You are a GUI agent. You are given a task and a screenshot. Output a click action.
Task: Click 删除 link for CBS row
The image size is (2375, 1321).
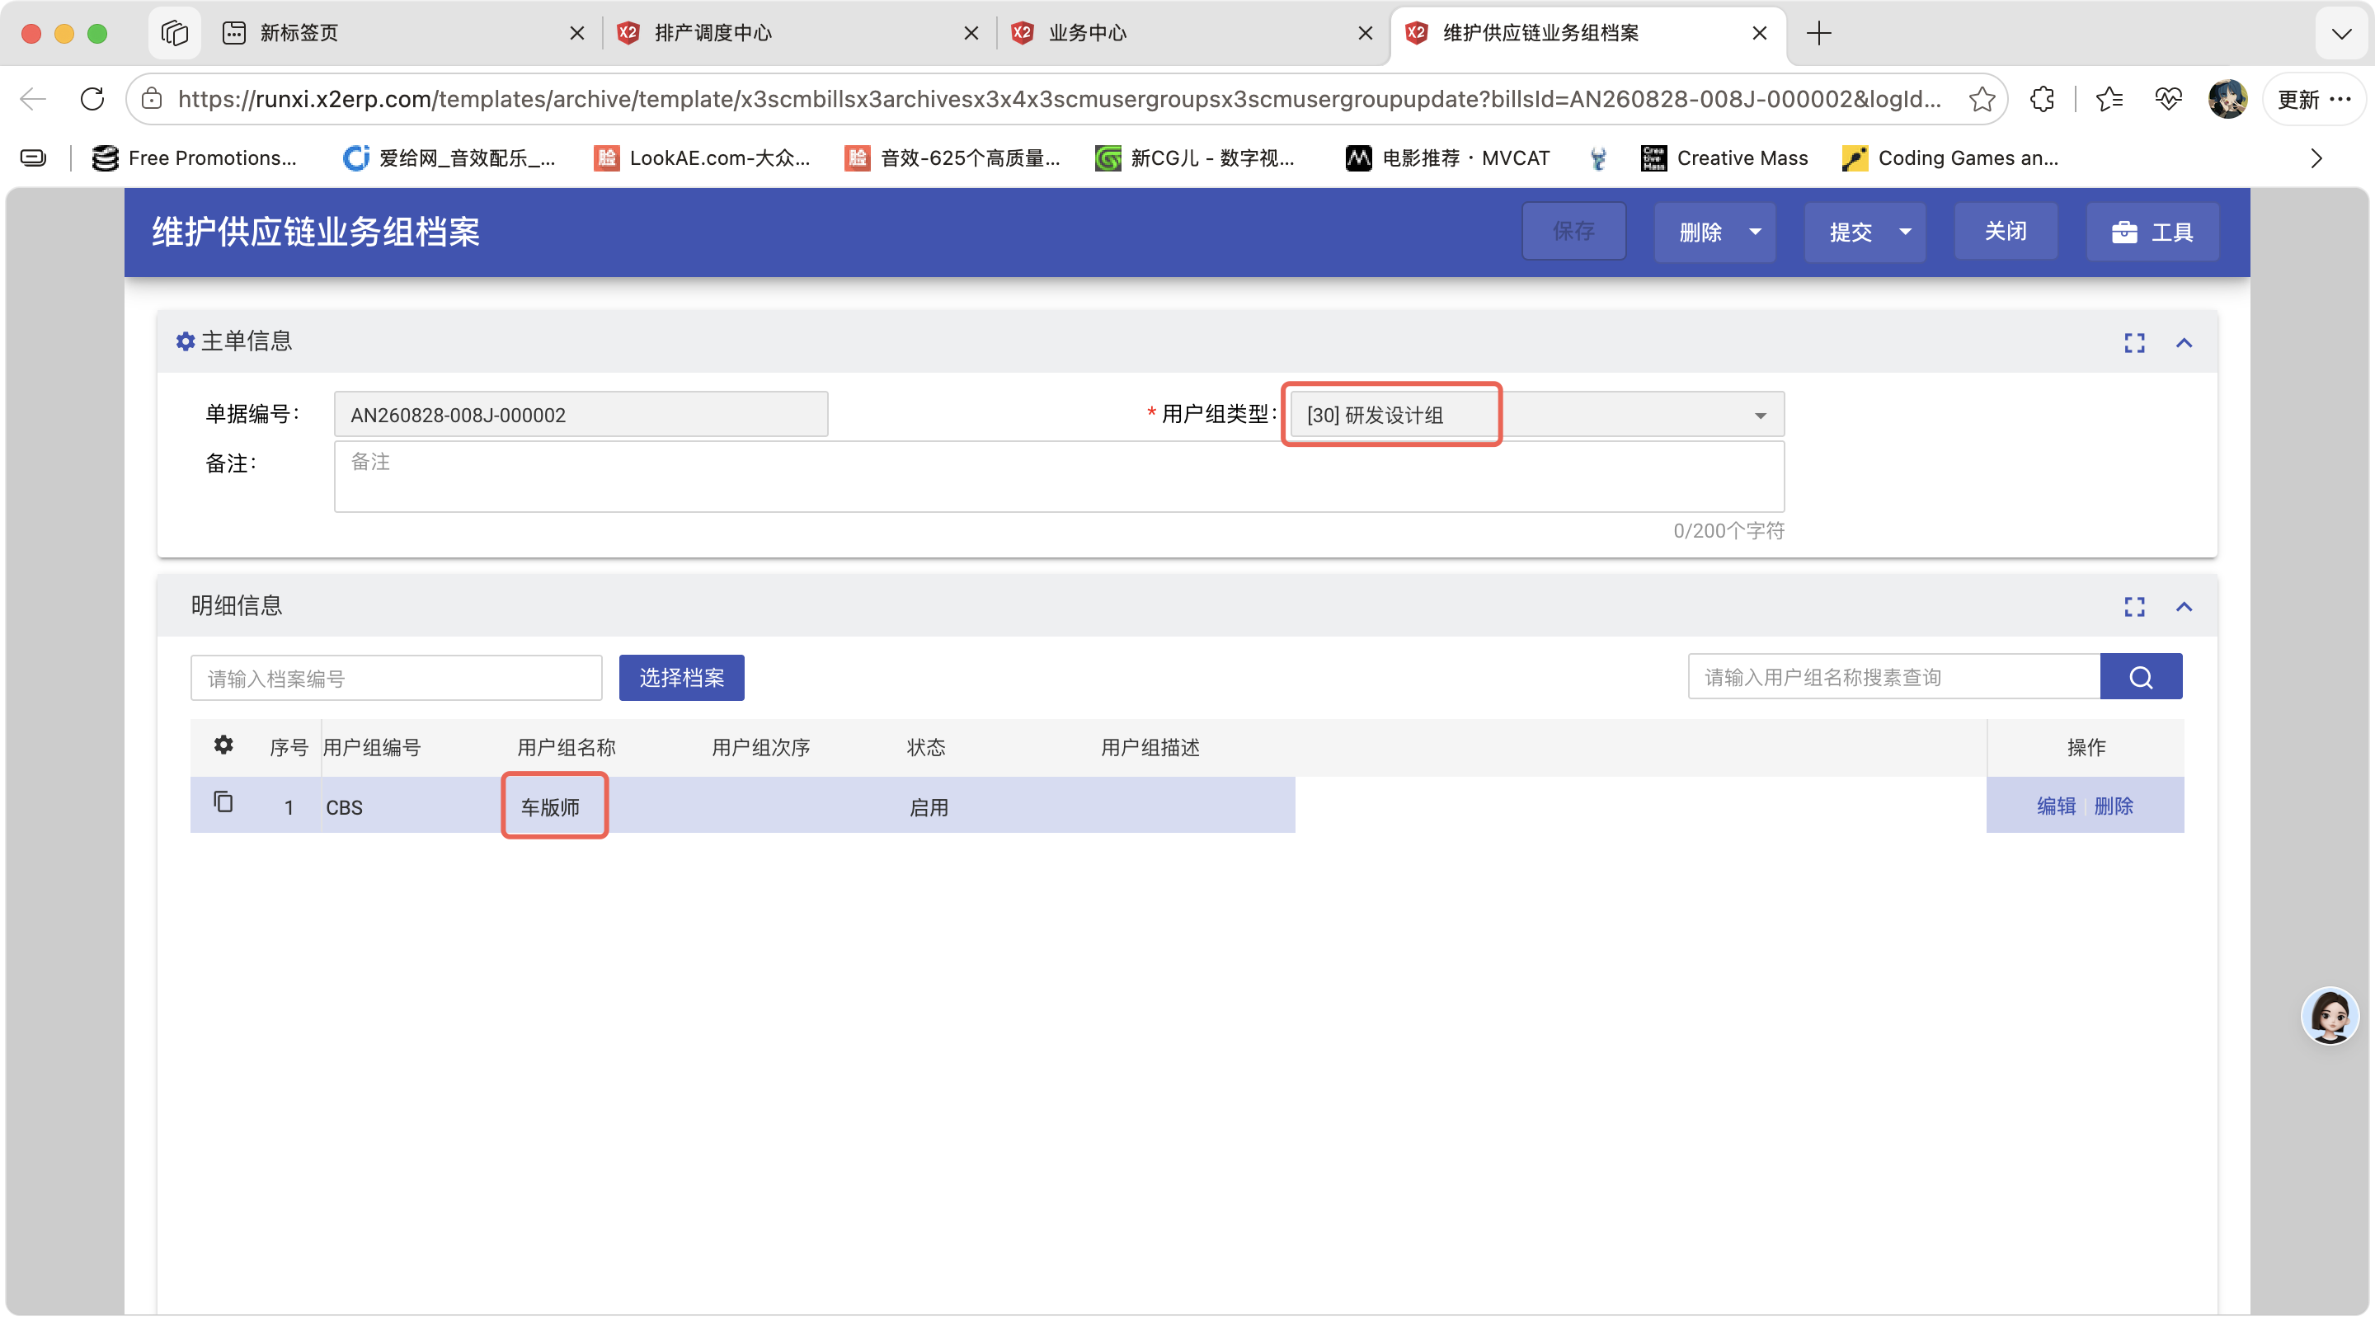click(x=2113, y=806)
